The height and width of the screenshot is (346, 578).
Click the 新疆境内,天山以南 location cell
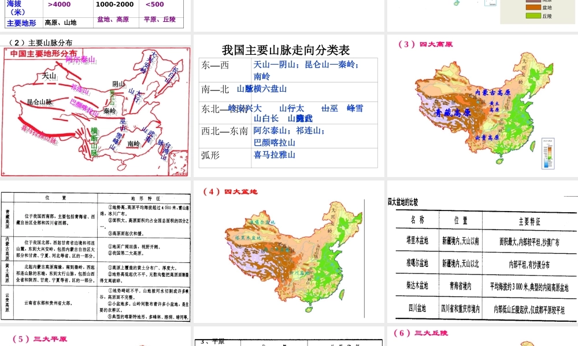pyautogui.click(x=461, y=241)
